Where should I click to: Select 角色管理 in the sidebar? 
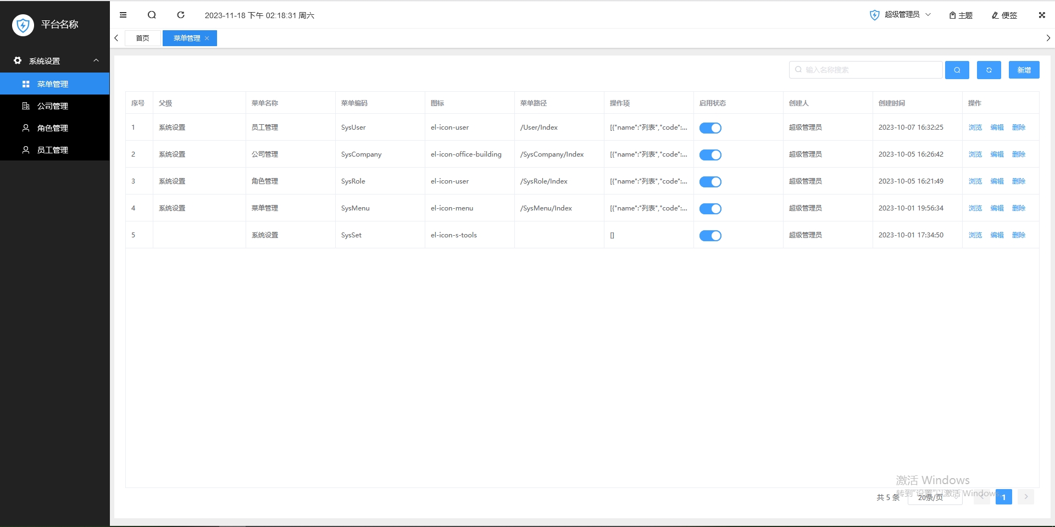pos(55,127)
